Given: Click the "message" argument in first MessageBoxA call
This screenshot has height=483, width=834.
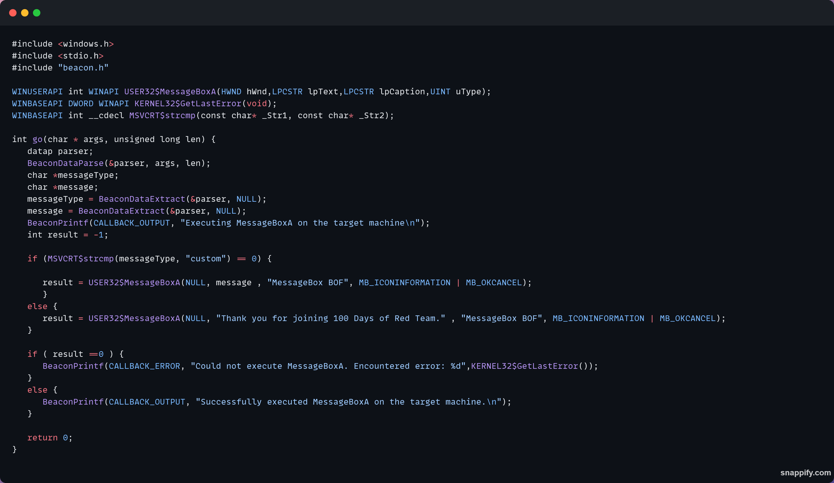Looking at the screenshot, I should click(x=234, y=283).
